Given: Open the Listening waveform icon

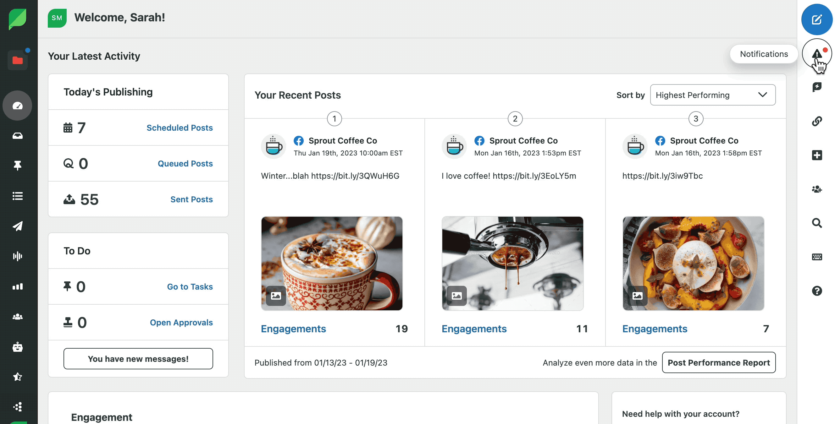Looking at the screenshot, I should coord(18,256).
